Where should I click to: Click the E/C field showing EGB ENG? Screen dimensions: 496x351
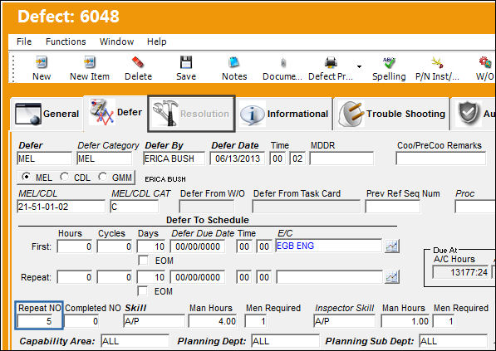(x=329, y=246)
